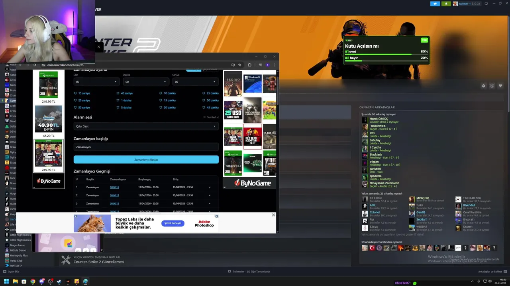Click Zamanlayıcıyı Başlat button
Screen dimensions: 510x286
point(146,160)
